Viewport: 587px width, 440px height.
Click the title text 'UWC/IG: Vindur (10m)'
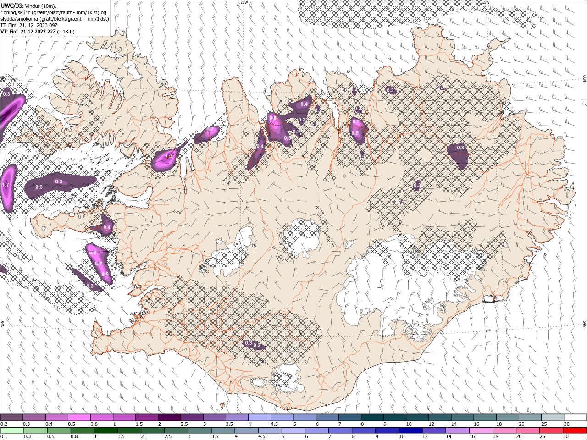click(28, 5)
